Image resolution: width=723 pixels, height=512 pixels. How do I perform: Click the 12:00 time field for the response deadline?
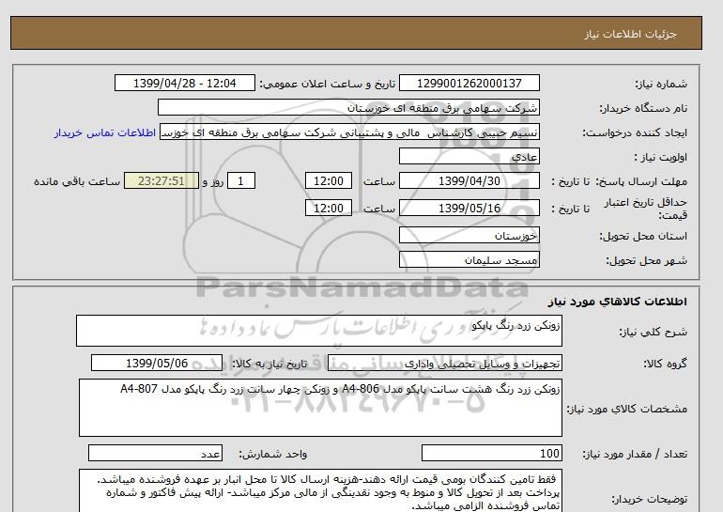[332, 181]
